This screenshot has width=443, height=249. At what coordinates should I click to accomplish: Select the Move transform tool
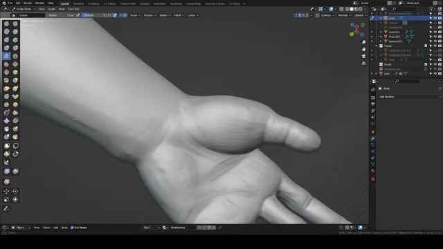6,191
